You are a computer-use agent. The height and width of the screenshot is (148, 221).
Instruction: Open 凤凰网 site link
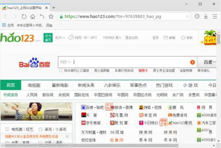119,115
